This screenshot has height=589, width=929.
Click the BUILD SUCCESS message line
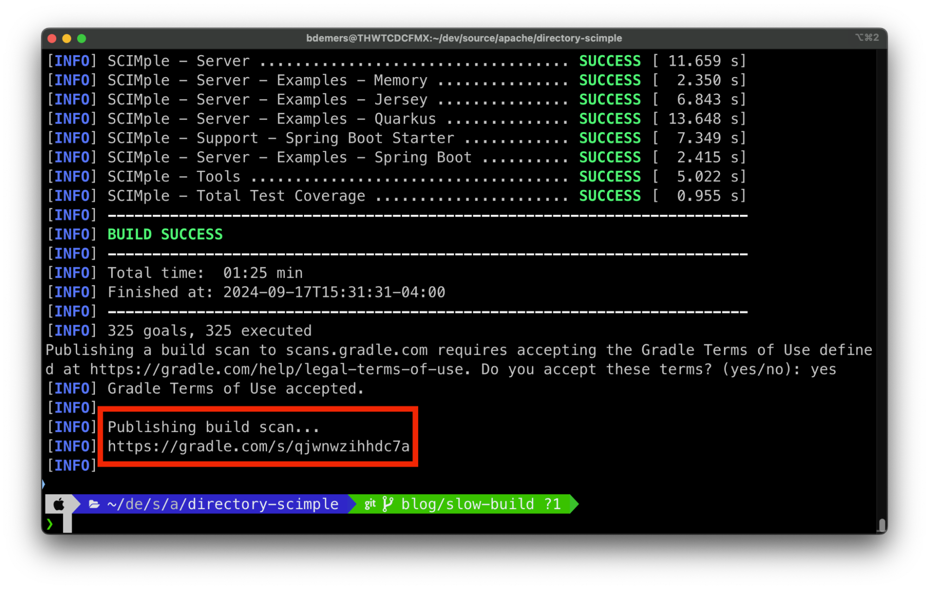tap(165, 234)
